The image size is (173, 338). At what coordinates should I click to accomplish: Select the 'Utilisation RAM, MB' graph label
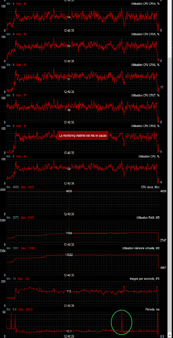tap(148, 217)
